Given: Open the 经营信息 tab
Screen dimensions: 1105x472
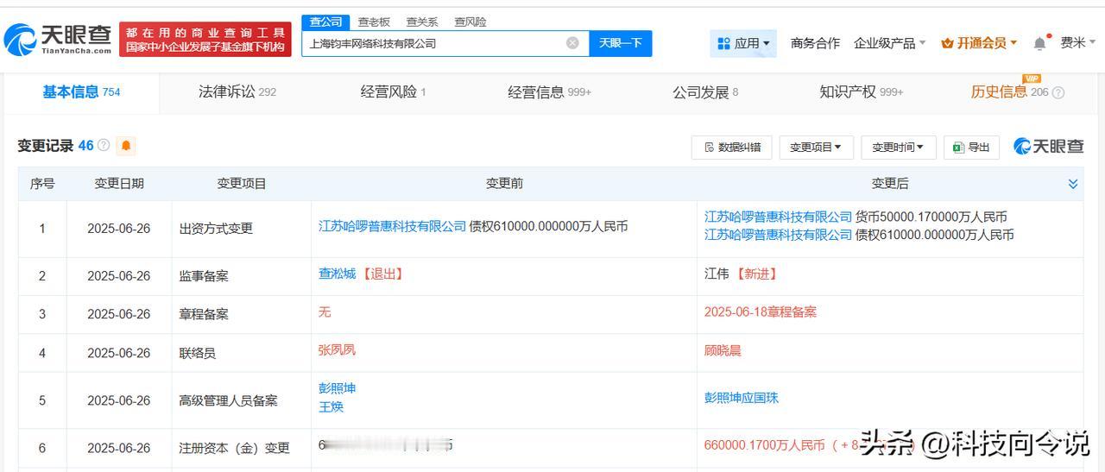Looking at the screenshot, I should click(x=549, y=92).
